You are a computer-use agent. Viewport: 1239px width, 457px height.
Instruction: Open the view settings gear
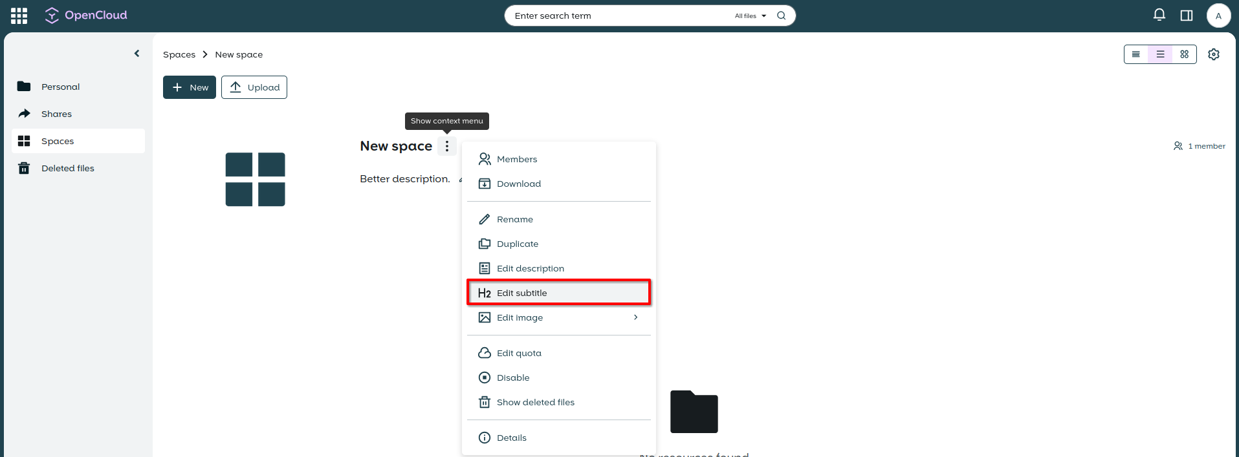tap(1214, 54)
